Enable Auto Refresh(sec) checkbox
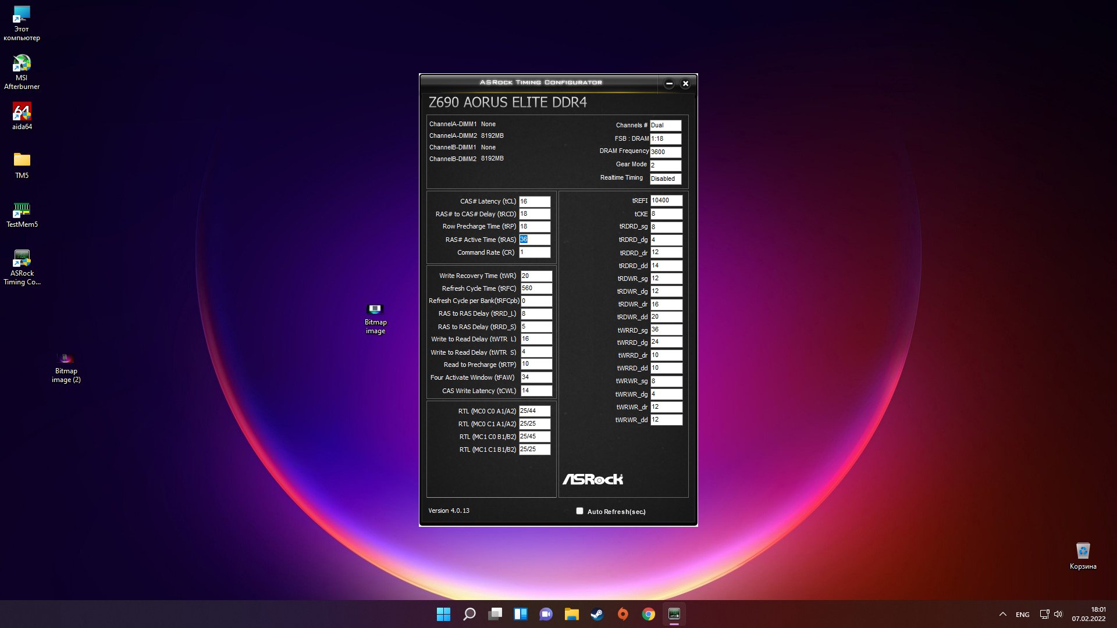1117x628 pixels. 579,511
